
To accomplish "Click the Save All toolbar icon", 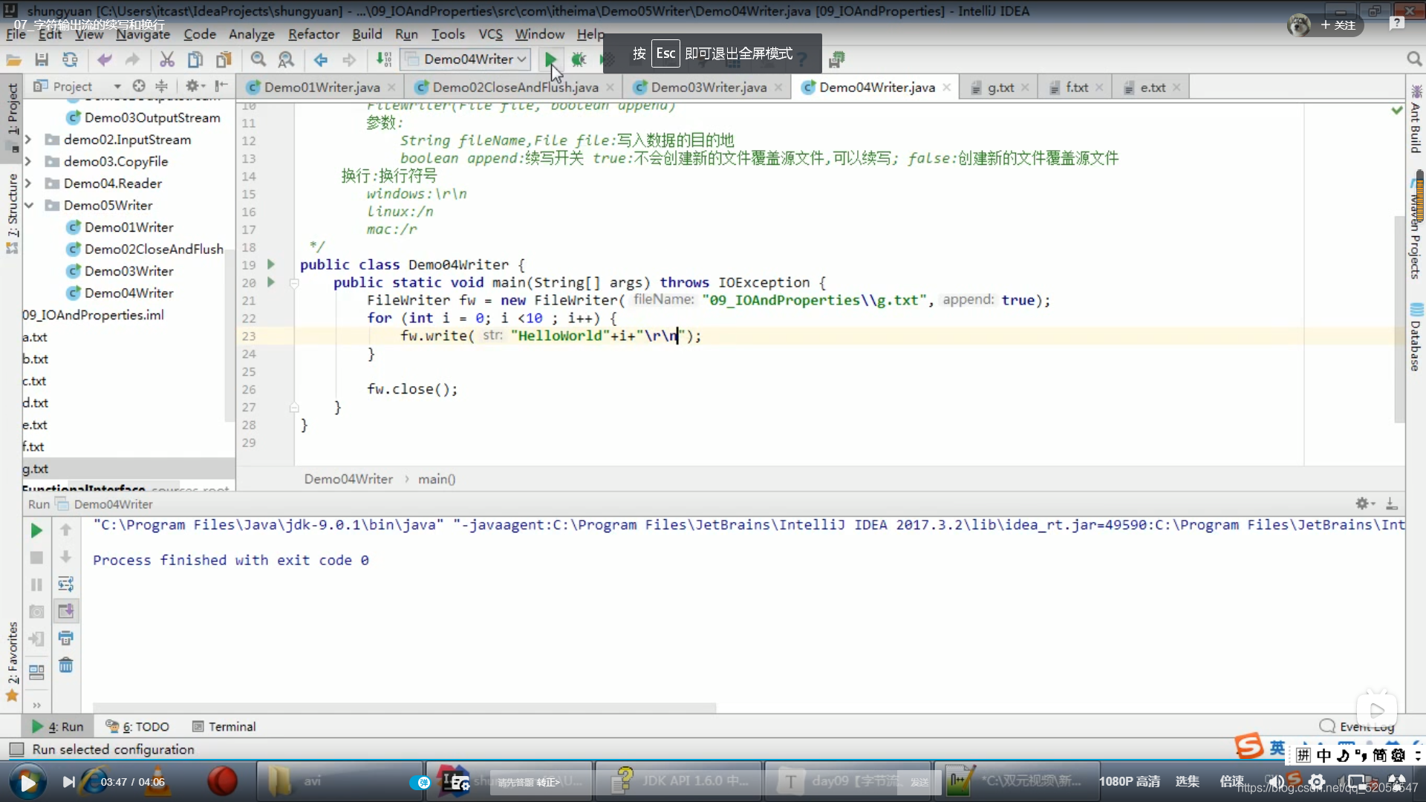I will click(x=42, y=59).
